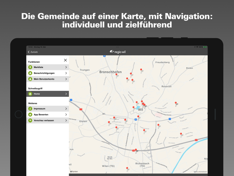Tap the red pin on the highway junction
Viewport: 234px width, 176px height.
(136, 151)
